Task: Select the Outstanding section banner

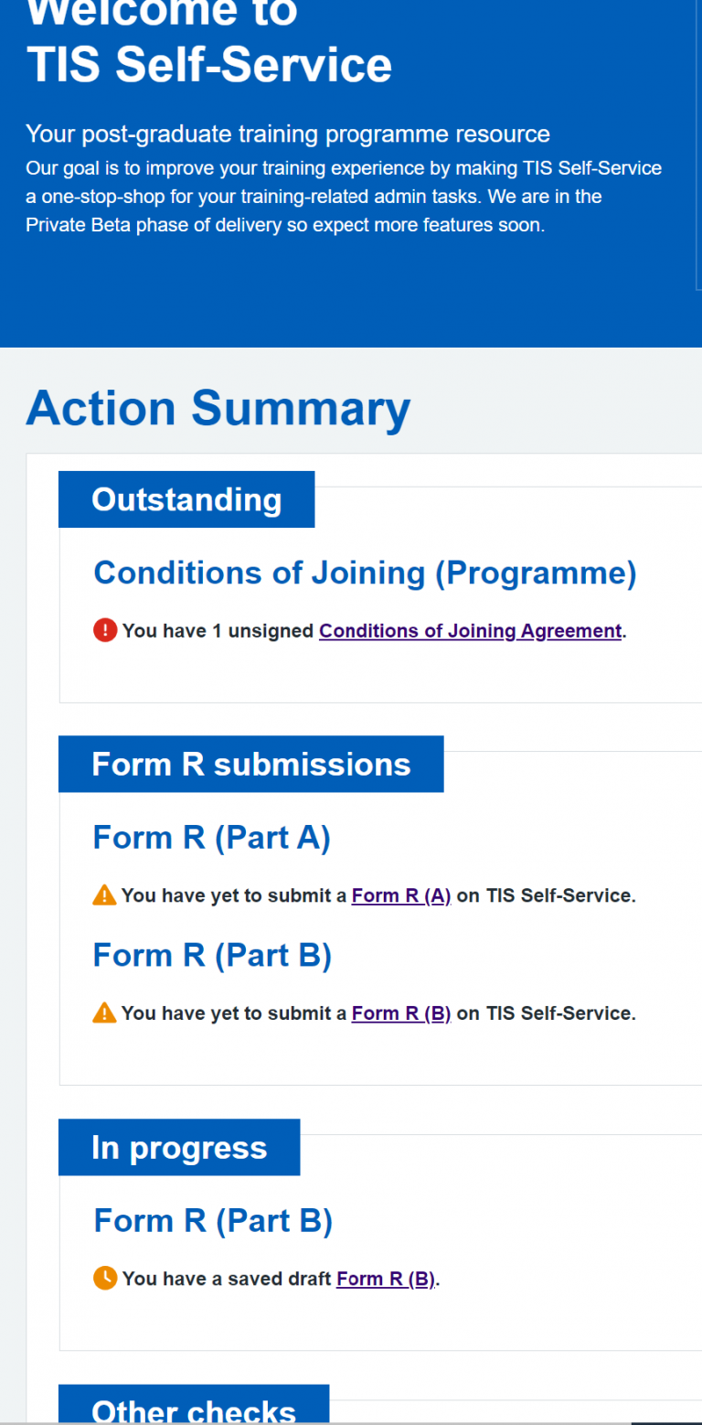Action: click(x=186, y=499)
